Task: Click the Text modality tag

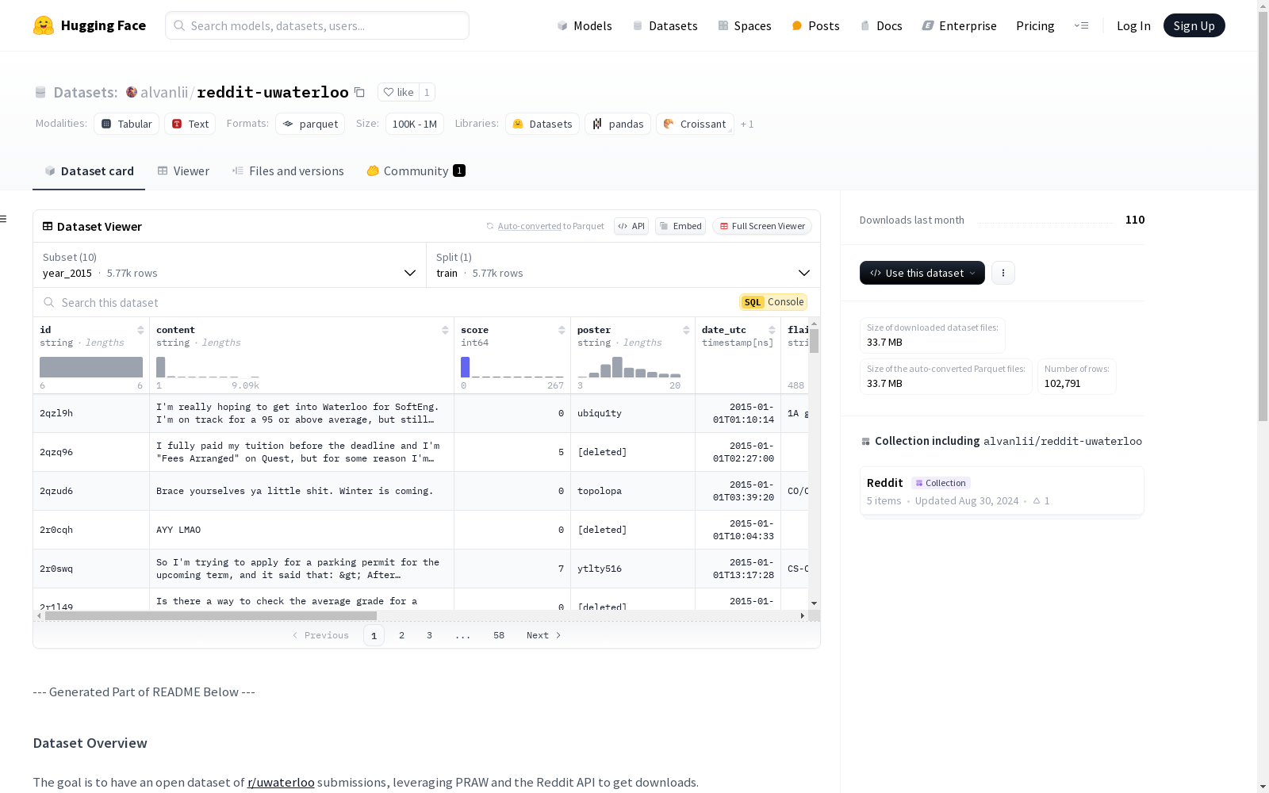Action: 190,124
